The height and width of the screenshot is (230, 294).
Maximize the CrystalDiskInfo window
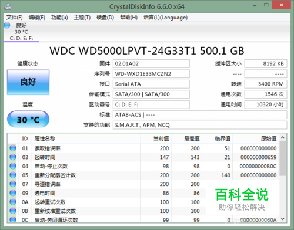click(266, 5)
